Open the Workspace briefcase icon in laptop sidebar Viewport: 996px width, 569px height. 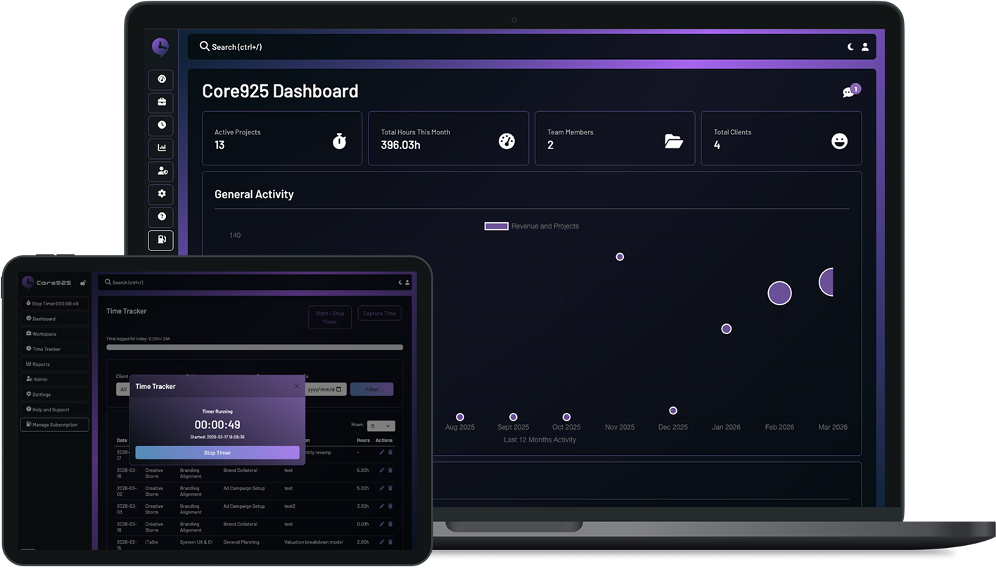(x=161, y=103)
